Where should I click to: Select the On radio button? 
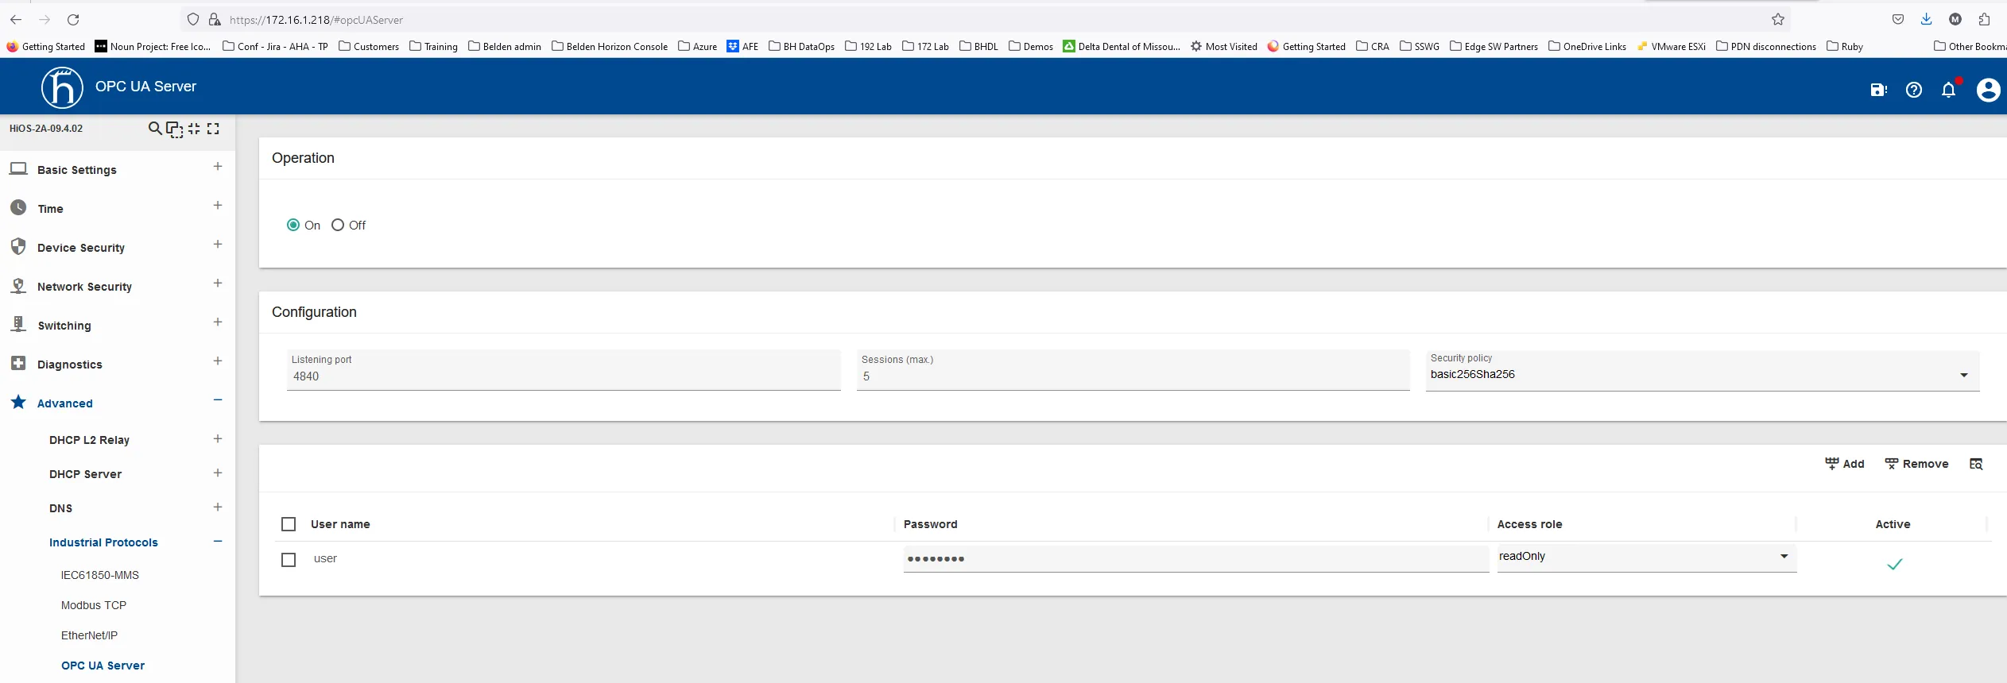point(293,225)
